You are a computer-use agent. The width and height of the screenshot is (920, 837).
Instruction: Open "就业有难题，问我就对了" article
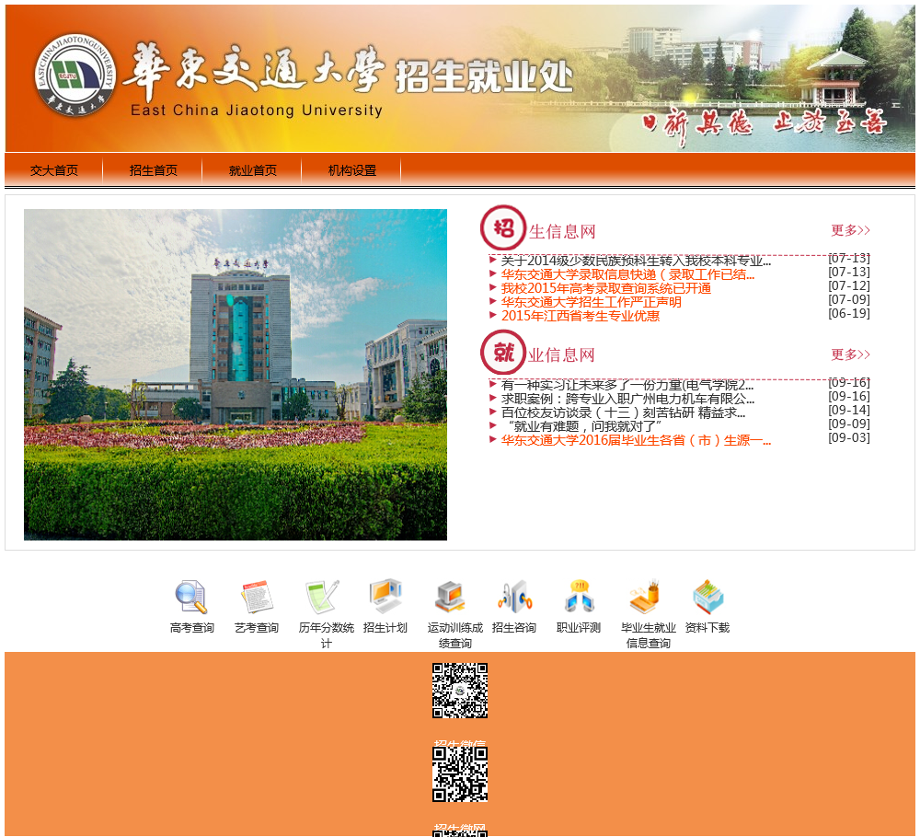581,426
